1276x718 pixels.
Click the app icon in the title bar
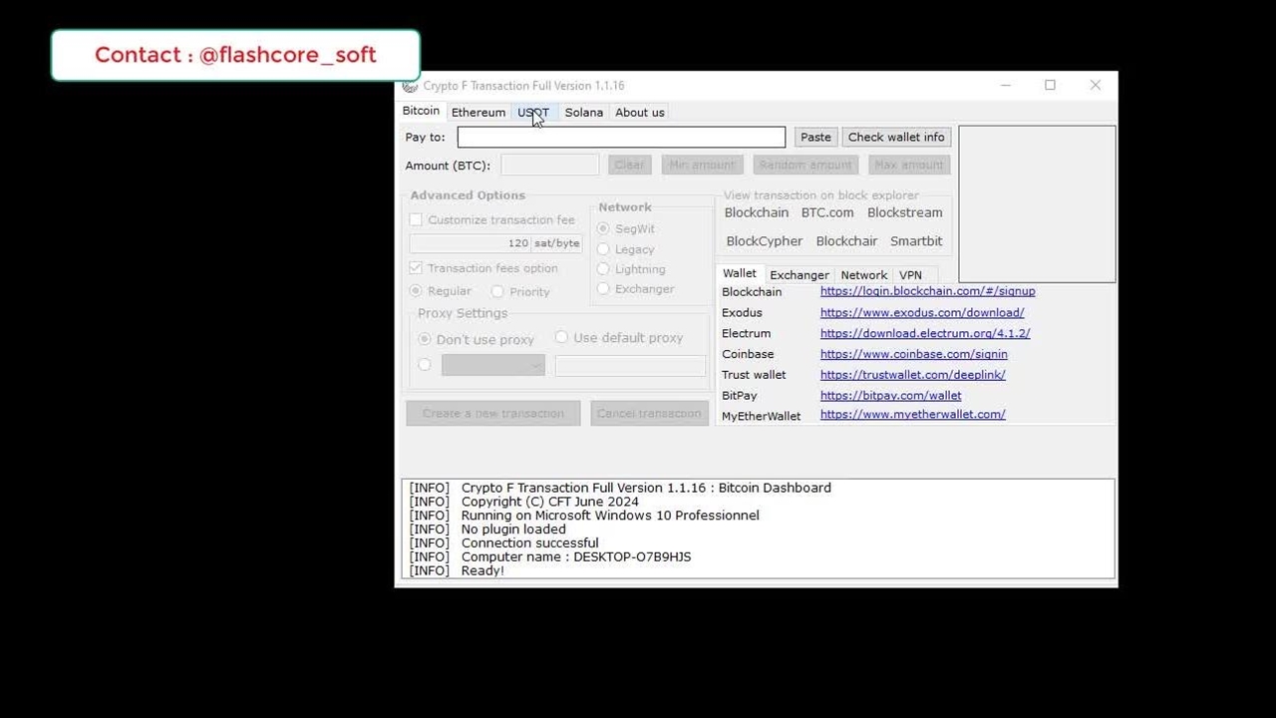click(x=410, y=86)
